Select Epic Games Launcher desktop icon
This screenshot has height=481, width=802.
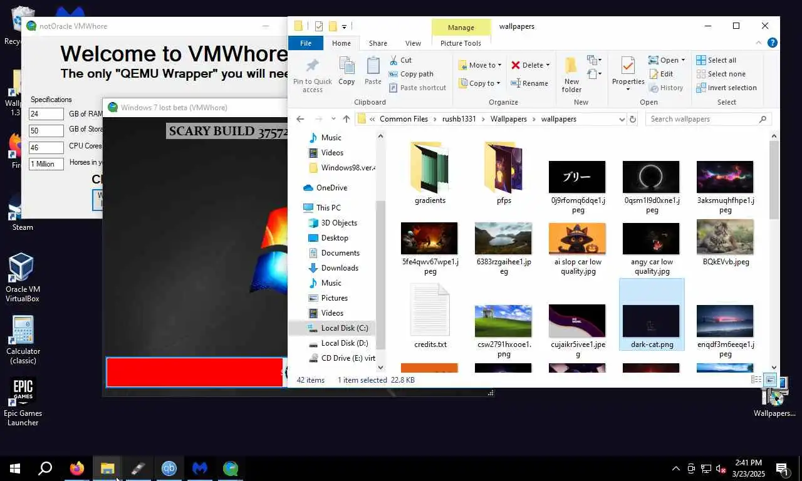click(23, 402)
